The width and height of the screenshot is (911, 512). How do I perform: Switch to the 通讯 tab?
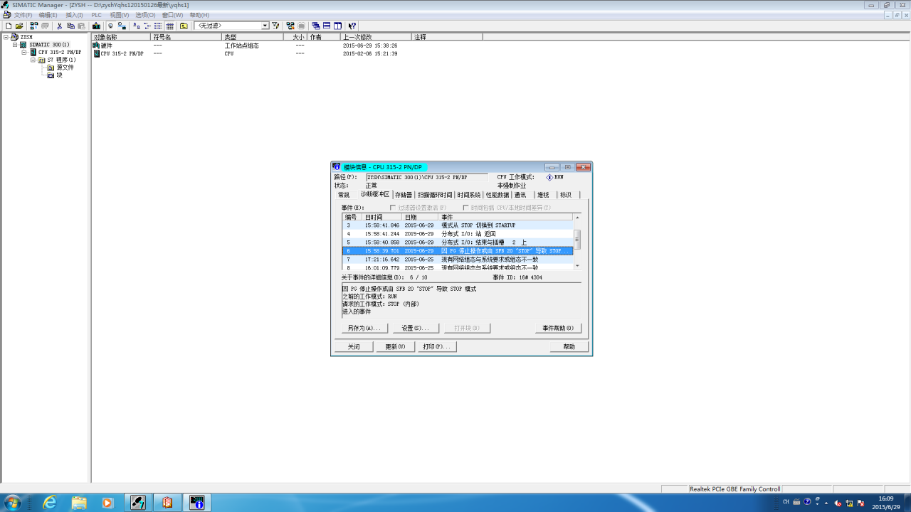pos(520,195)
